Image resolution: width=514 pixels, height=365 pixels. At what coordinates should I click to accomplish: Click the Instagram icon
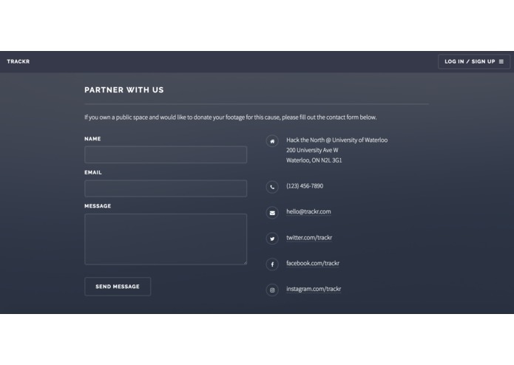click(272, 290)
